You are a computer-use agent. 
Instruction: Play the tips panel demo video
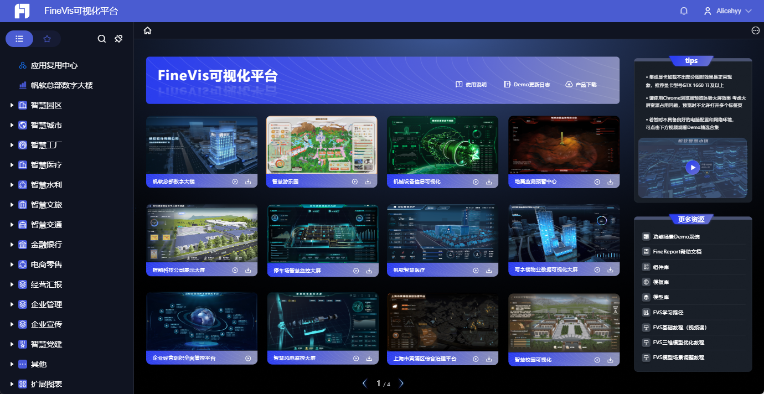[692, 168]
